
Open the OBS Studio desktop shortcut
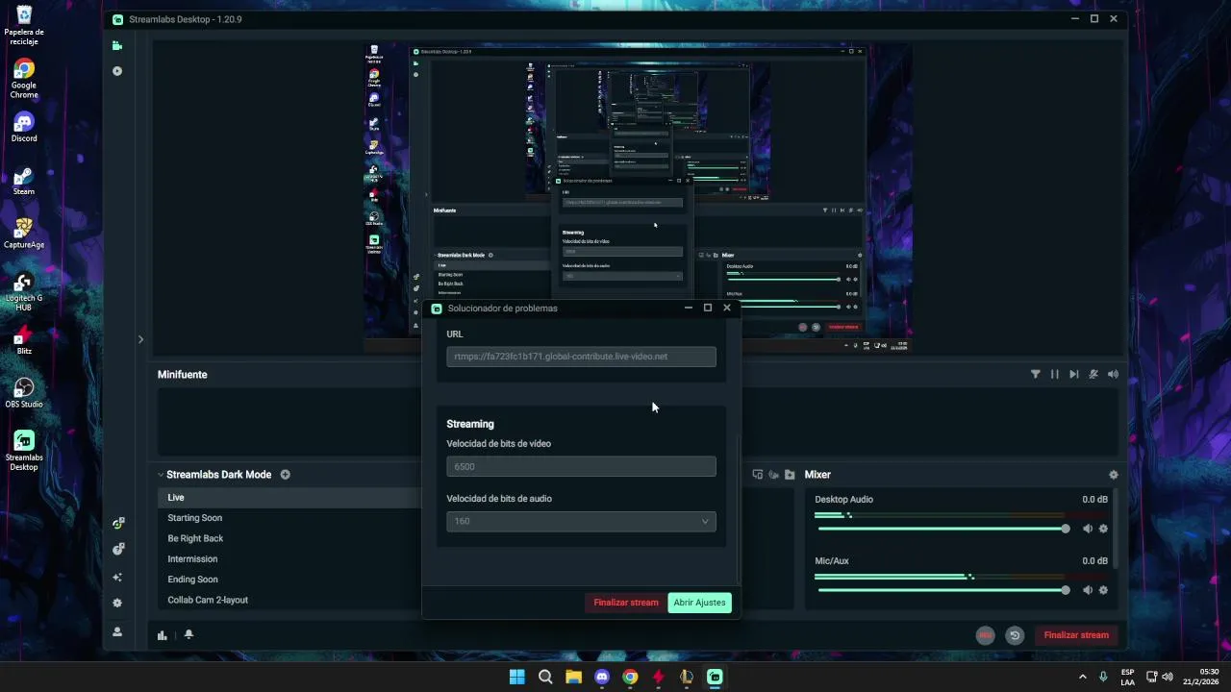[x=24, y=393]
